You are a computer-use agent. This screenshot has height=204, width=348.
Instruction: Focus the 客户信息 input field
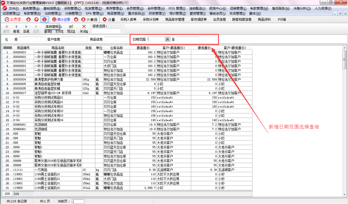(75, 39)
